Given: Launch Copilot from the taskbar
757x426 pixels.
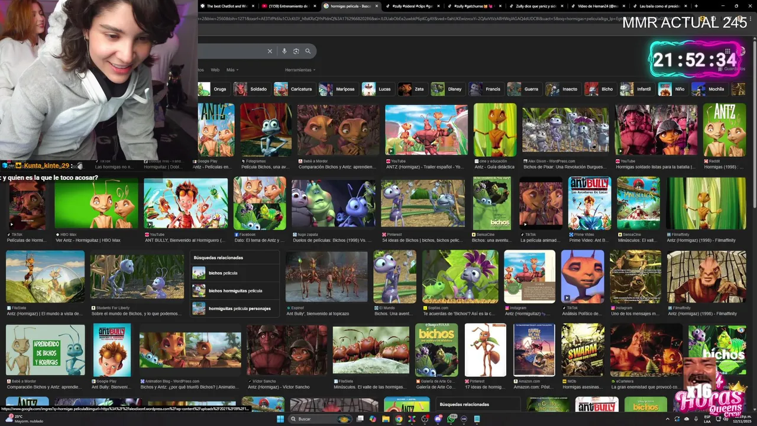Looking at the screenshot, I should point(373,419).
